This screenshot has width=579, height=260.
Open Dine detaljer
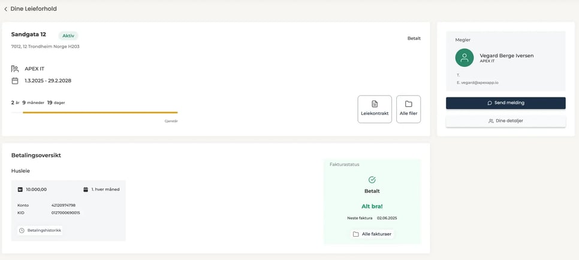[505, 121]
